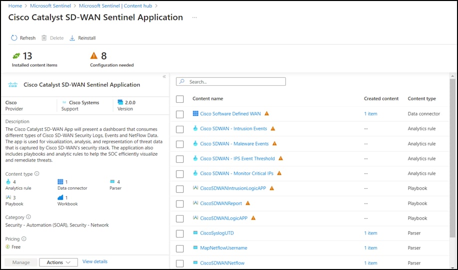This screenshot has width=458, height=270.
Task: Click the Refresh icon in toolbar
Action: point(14,38)
